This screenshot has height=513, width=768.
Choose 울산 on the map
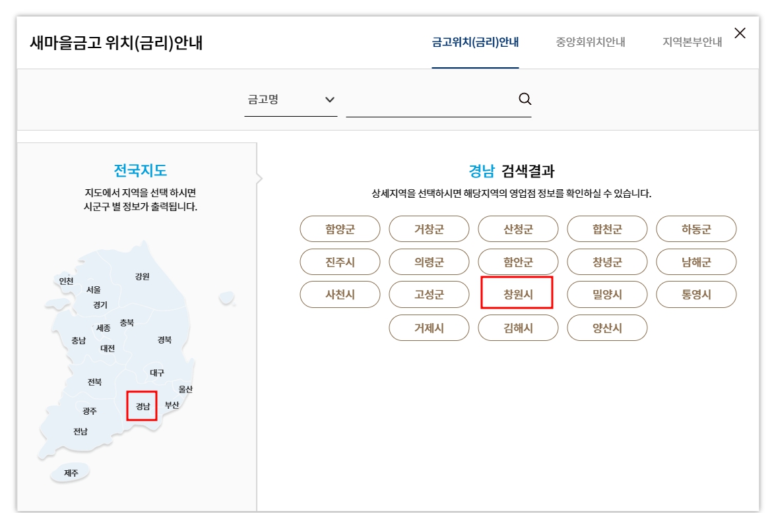(x=185, y=389)
